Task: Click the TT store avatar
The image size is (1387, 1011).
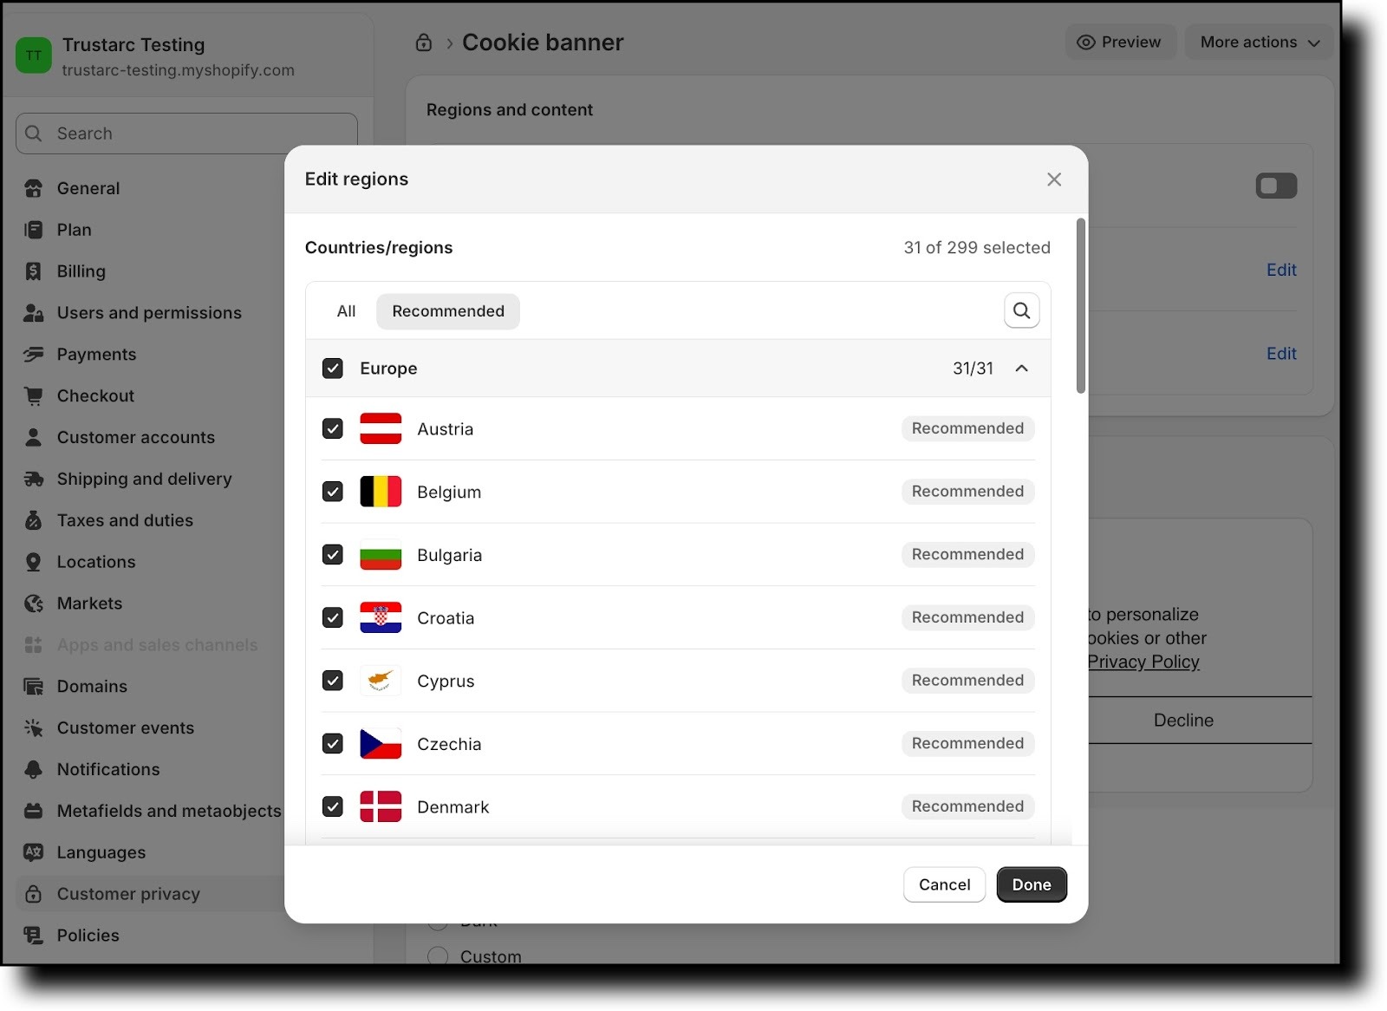Action: [34, 55]
